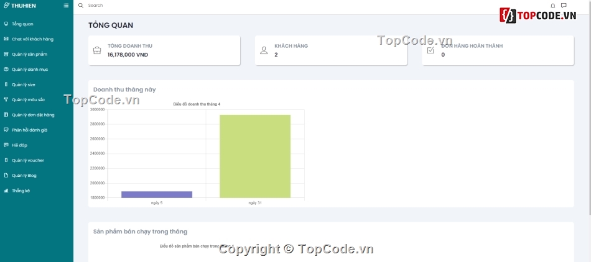
Task: Click the Hỏi đáp chat icon
Action: click(6, 145)
